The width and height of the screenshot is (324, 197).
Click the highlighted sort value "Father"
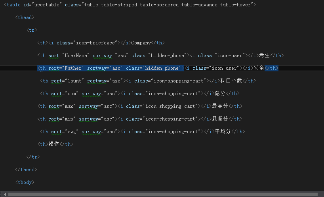pos(73,68)
